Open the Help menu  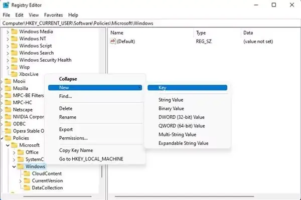(x=73, y=15)
